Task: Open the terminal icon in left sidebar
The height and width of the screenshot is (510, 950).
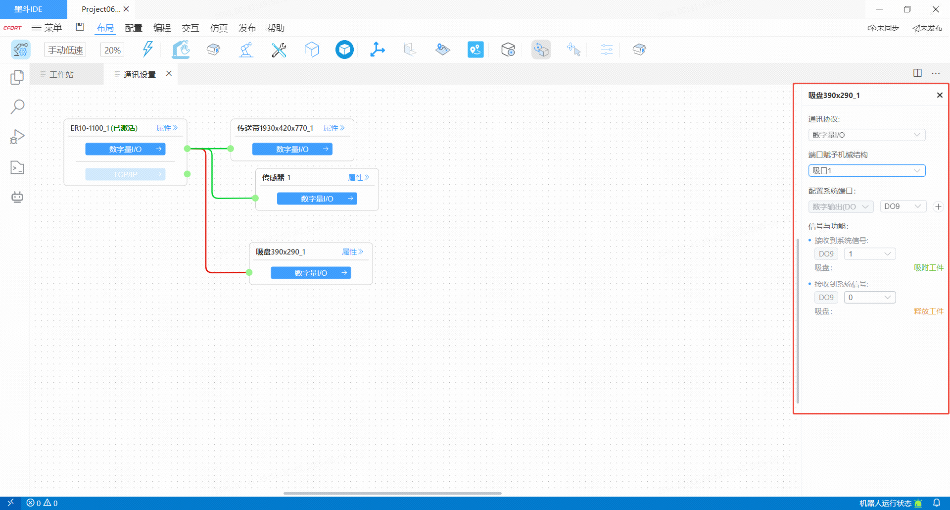Action: click(x=17, y=167)
